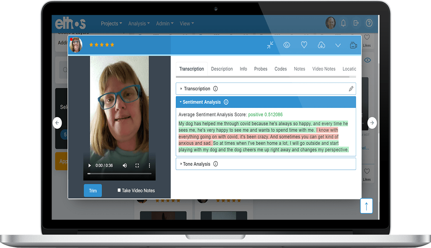
Task: Click the participant avatar in entry header
Action: [x=76, y=45]
